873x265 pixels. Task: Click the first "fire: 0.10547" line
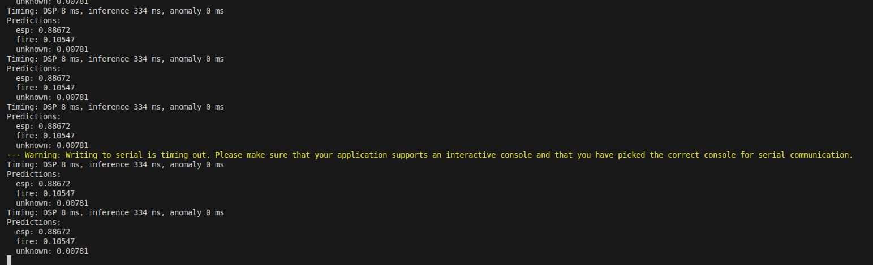tap(45, 40)
